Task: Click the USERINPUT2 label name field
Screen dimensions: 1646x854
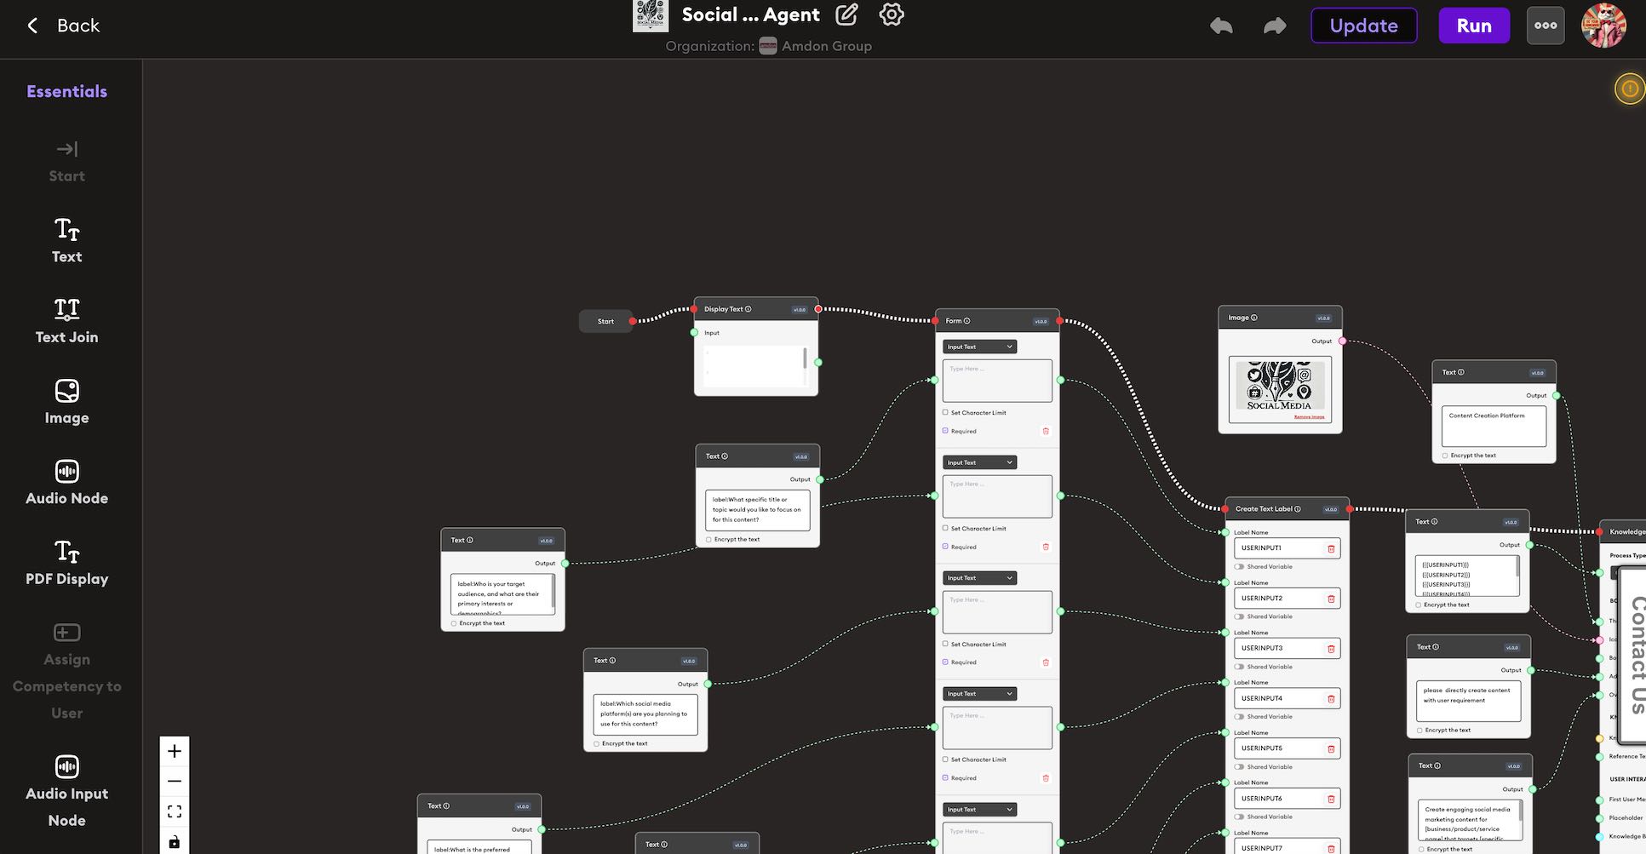Action: 1281,598
